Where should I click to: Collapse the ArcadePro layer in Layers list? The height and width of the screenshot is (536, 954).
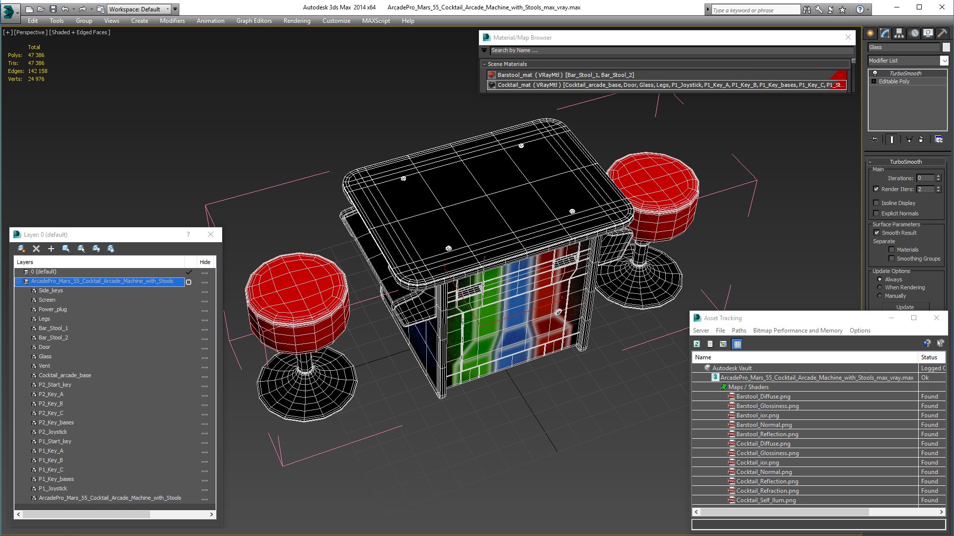click(x=18, y=281)
